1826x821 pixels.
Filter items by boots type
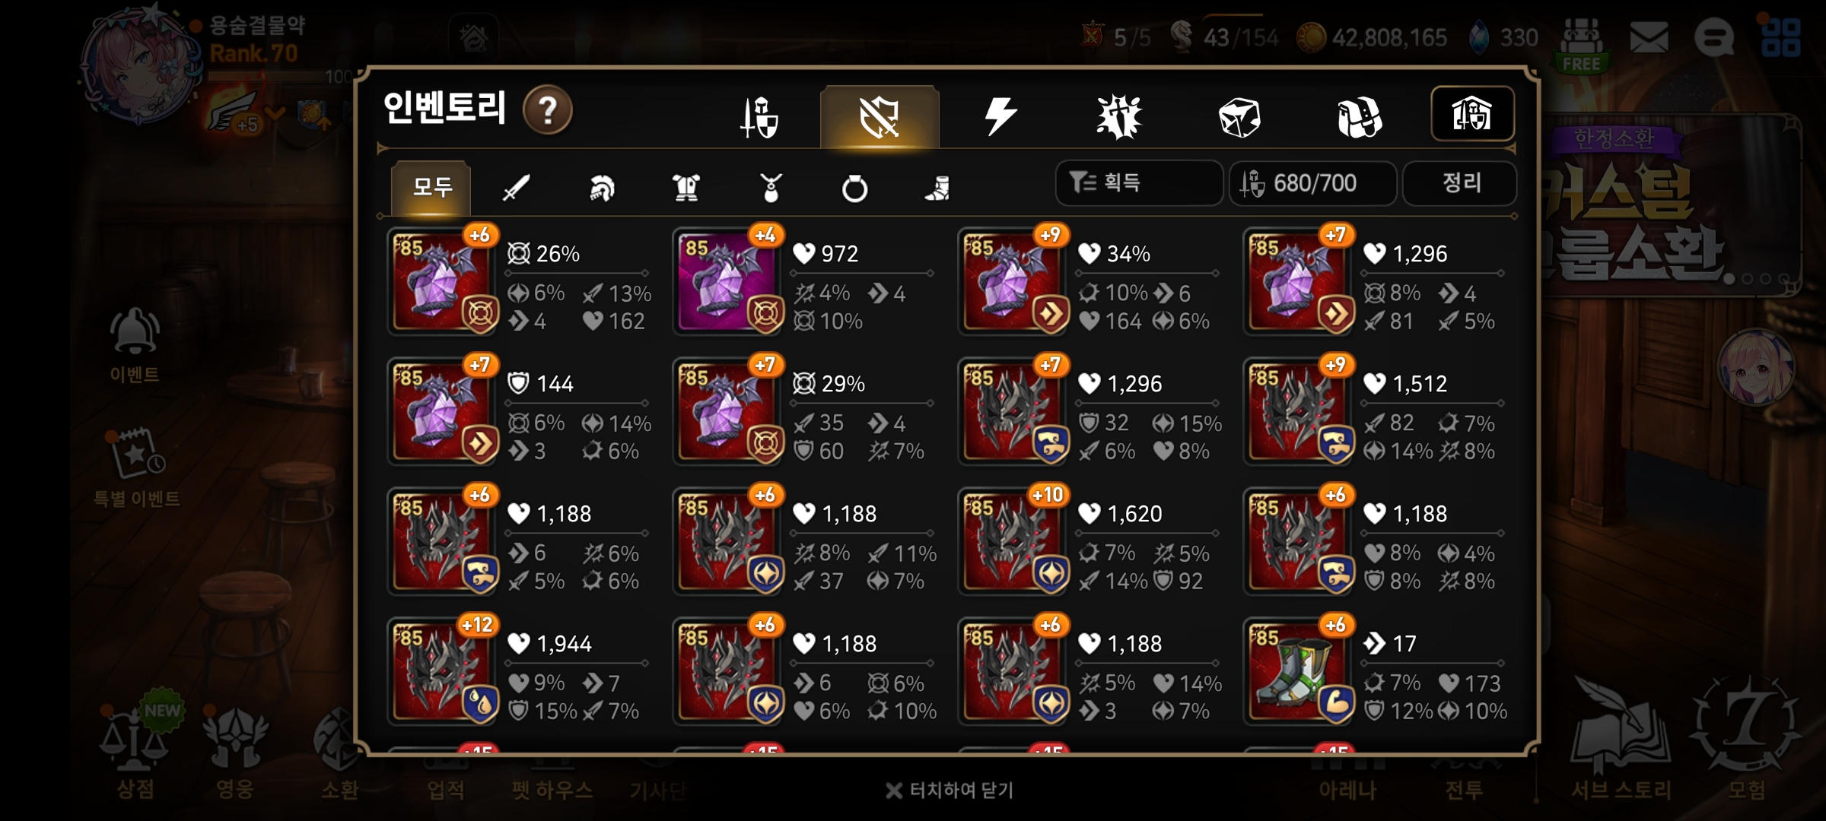click(938, 188)
